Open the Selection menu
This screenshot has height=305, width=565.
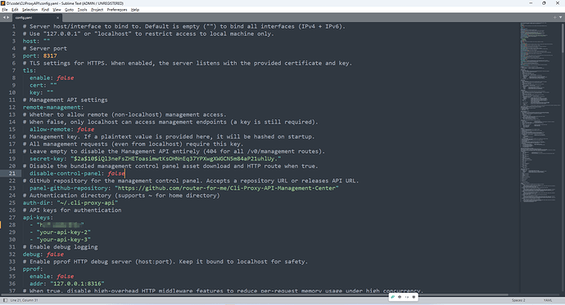tap(30, 10)
